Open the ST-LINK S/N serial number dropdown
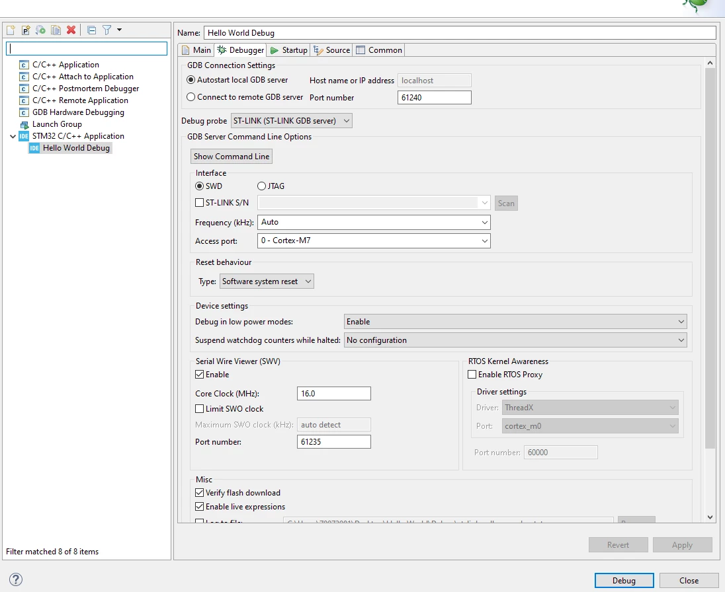Viewport: 725px width, 592px height. (x=374, y=203)
